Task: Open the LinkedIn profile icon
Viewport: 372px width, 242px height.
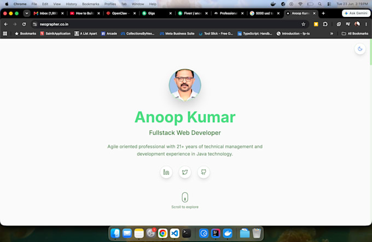Action: (166, 172)
